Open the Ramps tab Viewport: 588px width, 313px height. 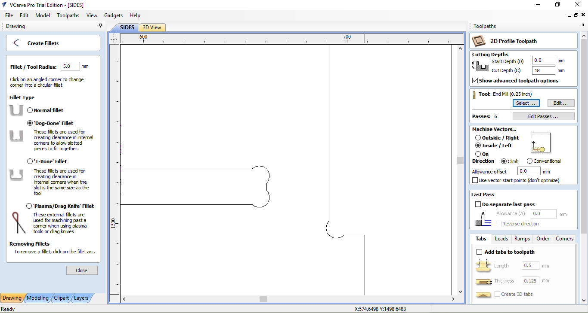[522, 239]
